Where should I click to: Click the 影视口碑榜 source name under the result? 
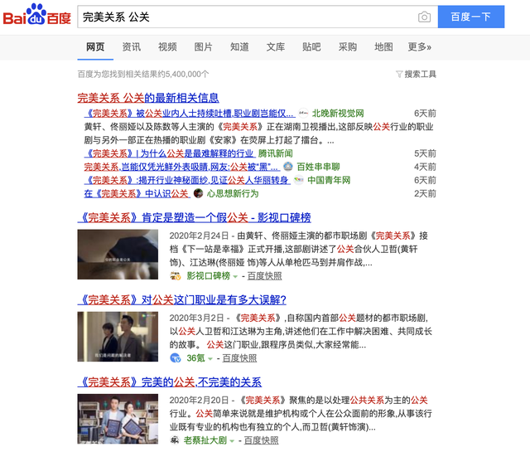(x=209, y=276)
